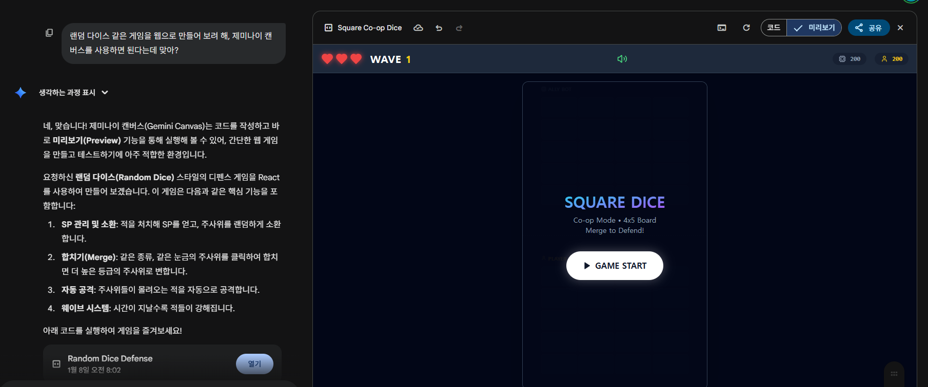Start the game with GAME START
This screenshot has height=387, width=928.
[x=615, y=266]
